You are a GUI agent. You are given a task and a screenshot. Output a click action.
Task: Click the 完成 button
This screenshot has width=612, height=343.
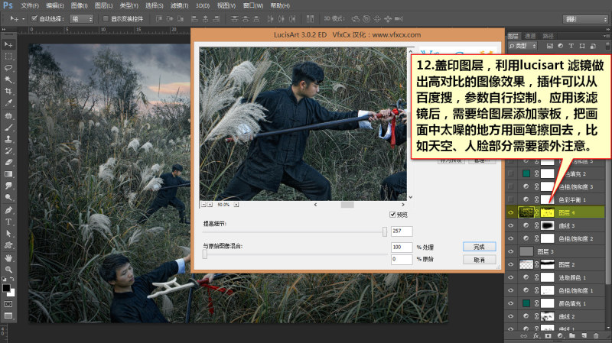coord(480,247)
